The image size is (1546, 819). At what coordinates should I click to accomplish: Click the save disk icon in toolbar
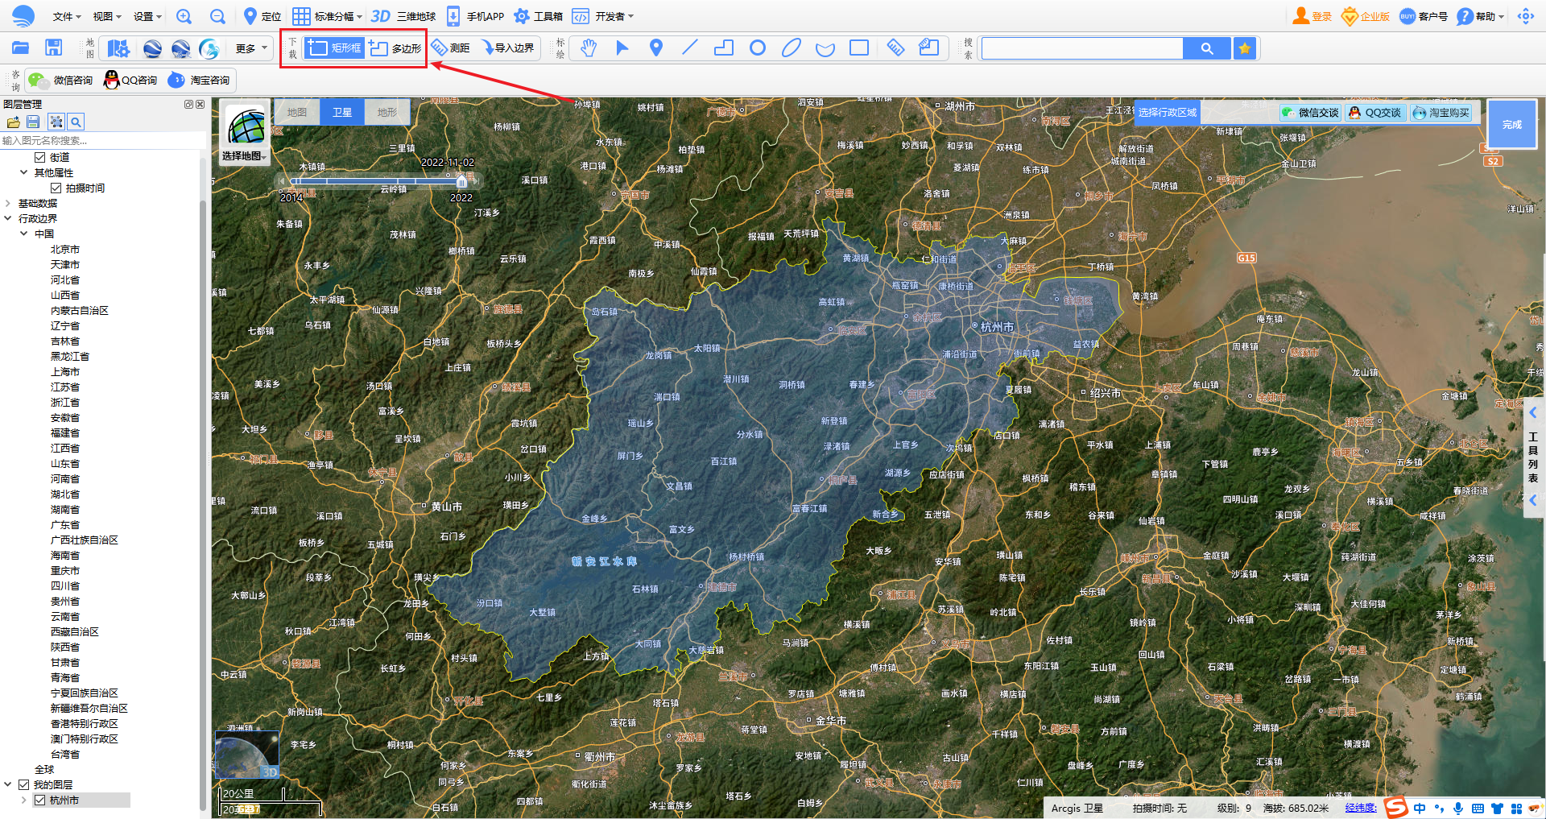pos(53,48)
